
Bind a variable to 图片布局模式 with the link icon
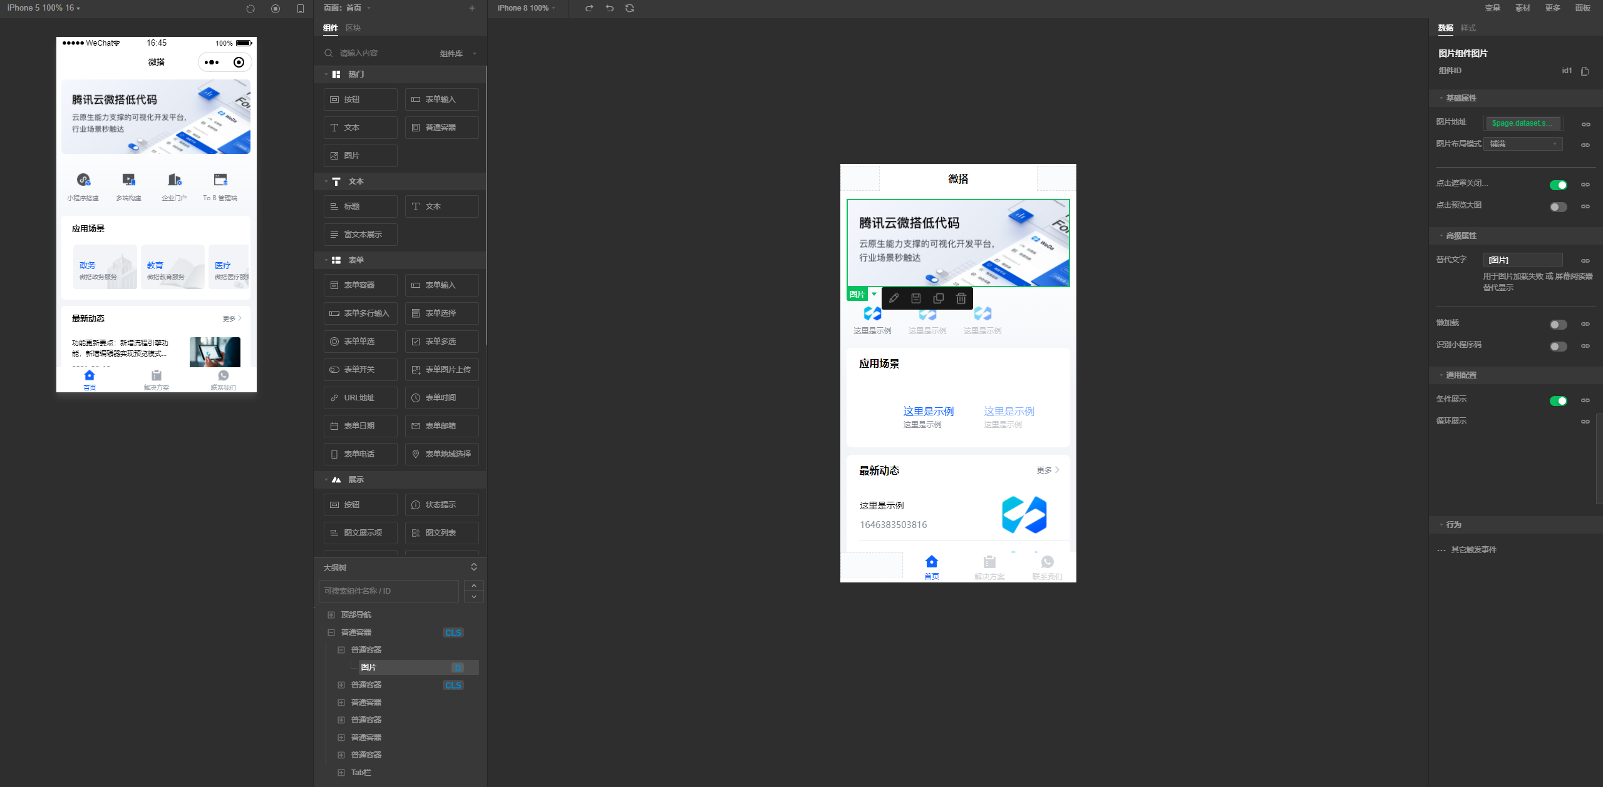pos(1585,145)
